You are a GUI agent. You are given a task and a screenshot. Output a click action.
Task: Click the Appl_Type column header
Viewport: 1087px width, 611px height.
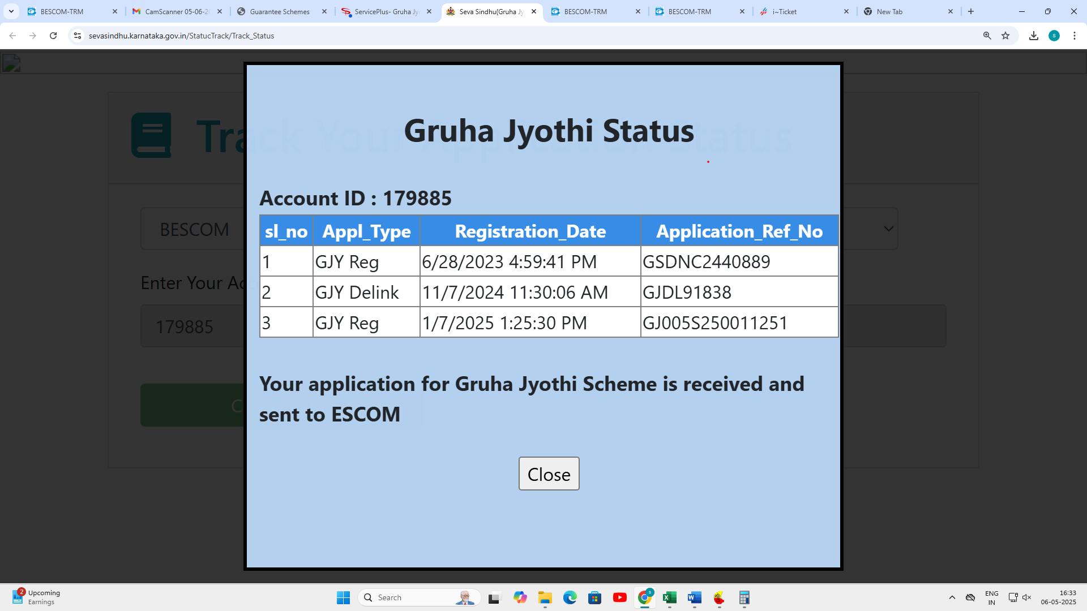click(x=366, y=231)
